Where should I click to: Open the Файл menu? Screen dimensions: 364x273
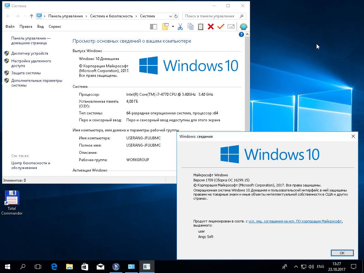point(10,27)
